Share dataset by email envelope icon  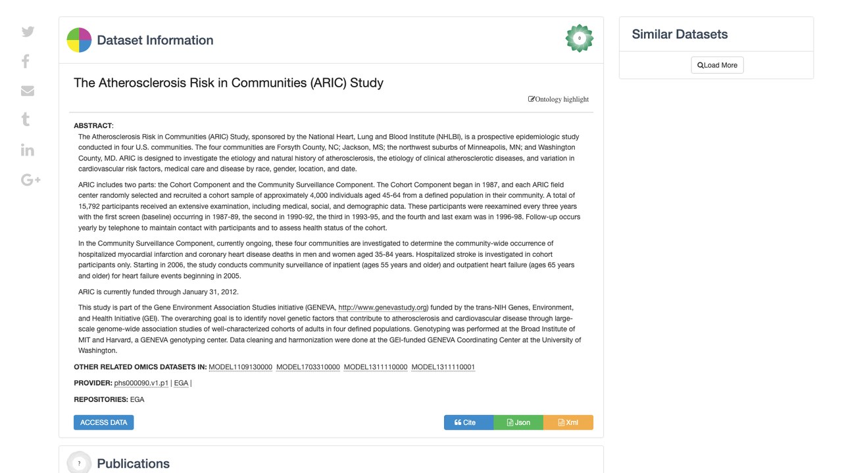point(28,91)
